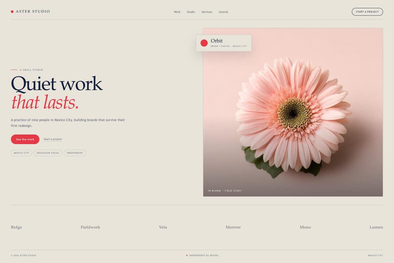Click the A SMALL STUDIO eyebrow label
The width and height of the screenshot is (394, 263).
pos(32,70)
